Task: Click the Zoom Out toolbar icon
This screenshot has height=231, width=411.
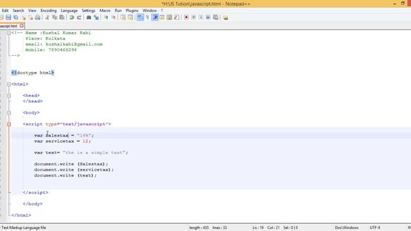Action: tap(114, 17)
